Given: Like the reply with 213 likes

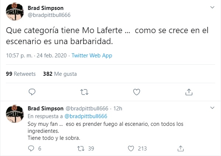Looking at the screenshot, I should click(x=130, y=149).
